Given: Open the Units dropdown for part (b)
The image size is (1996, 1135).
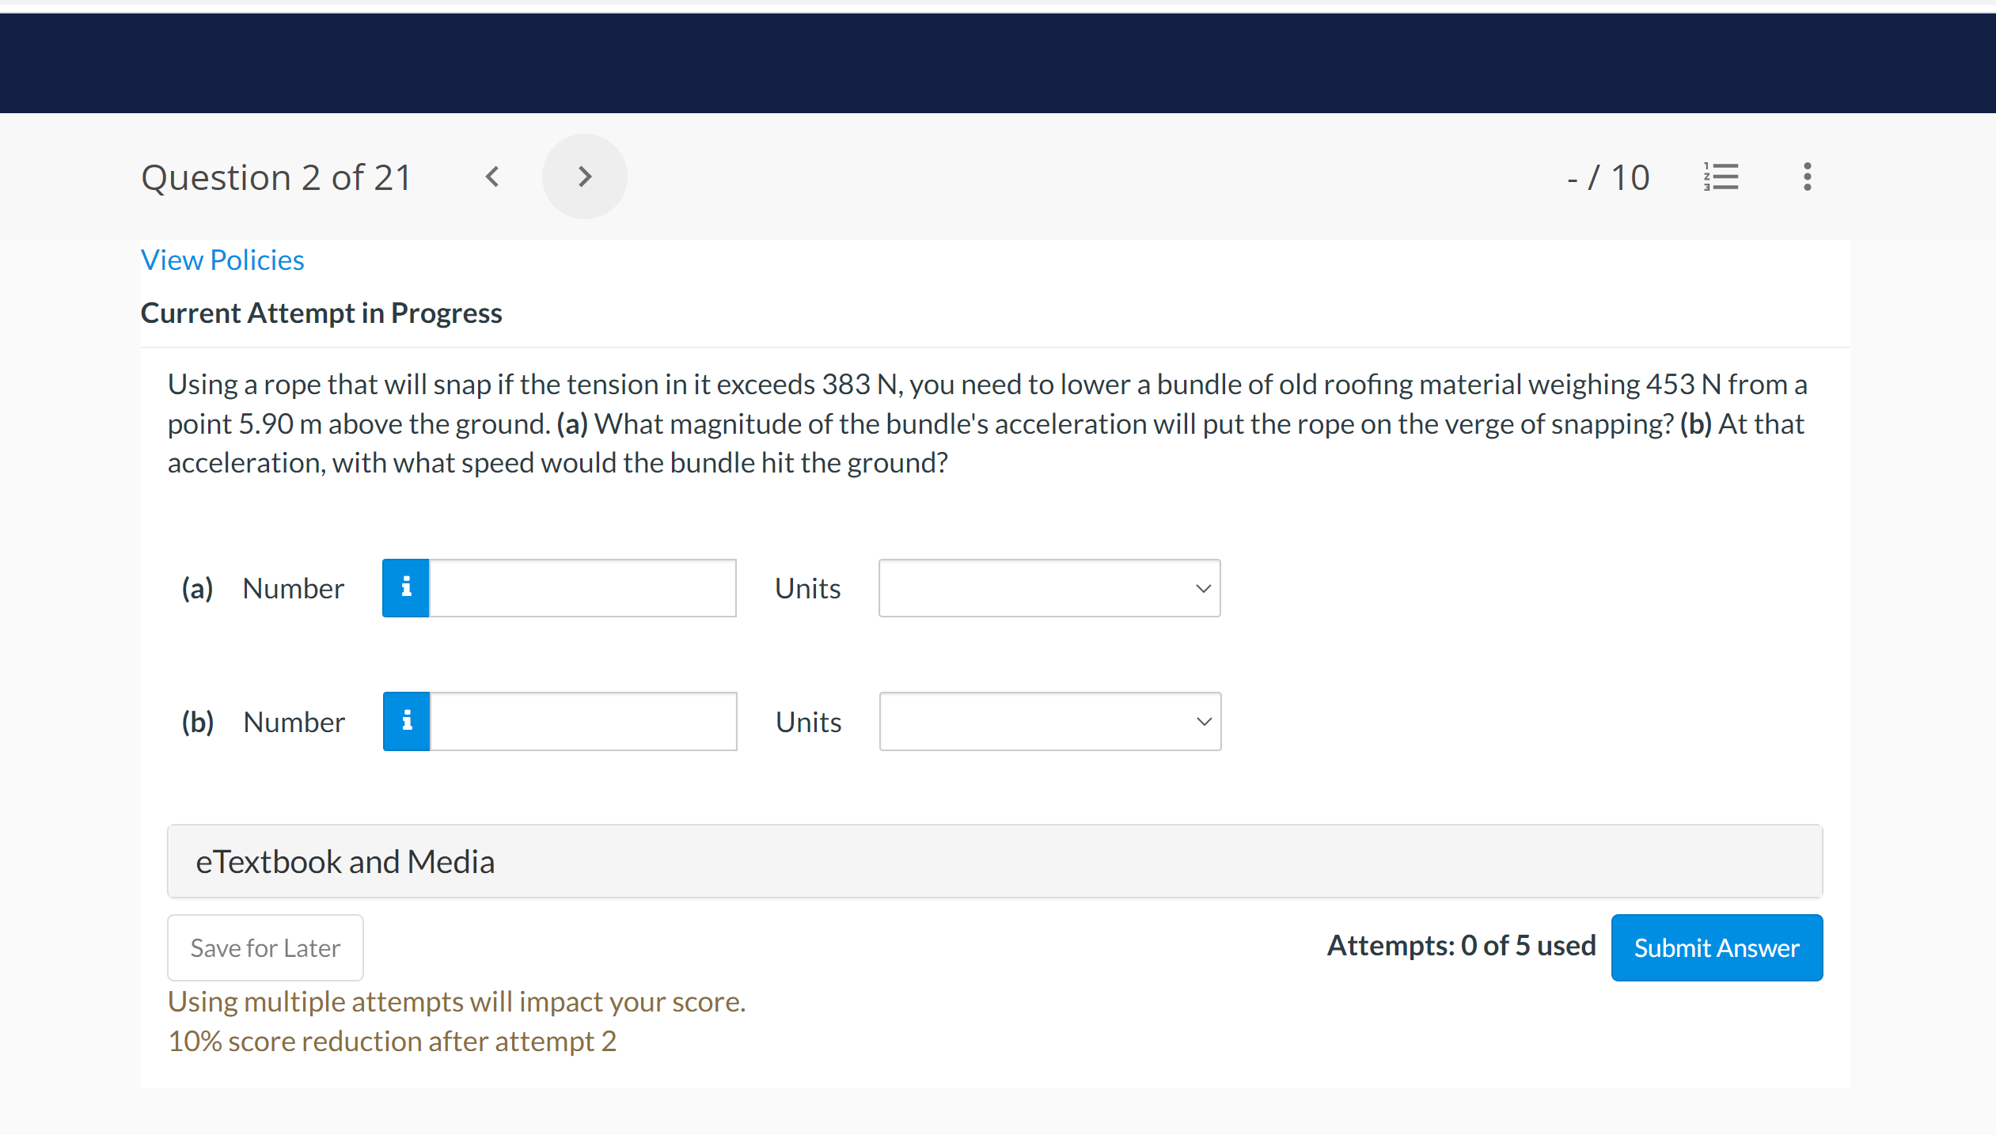Looking at the screenshot, I should click(1049, 721).
